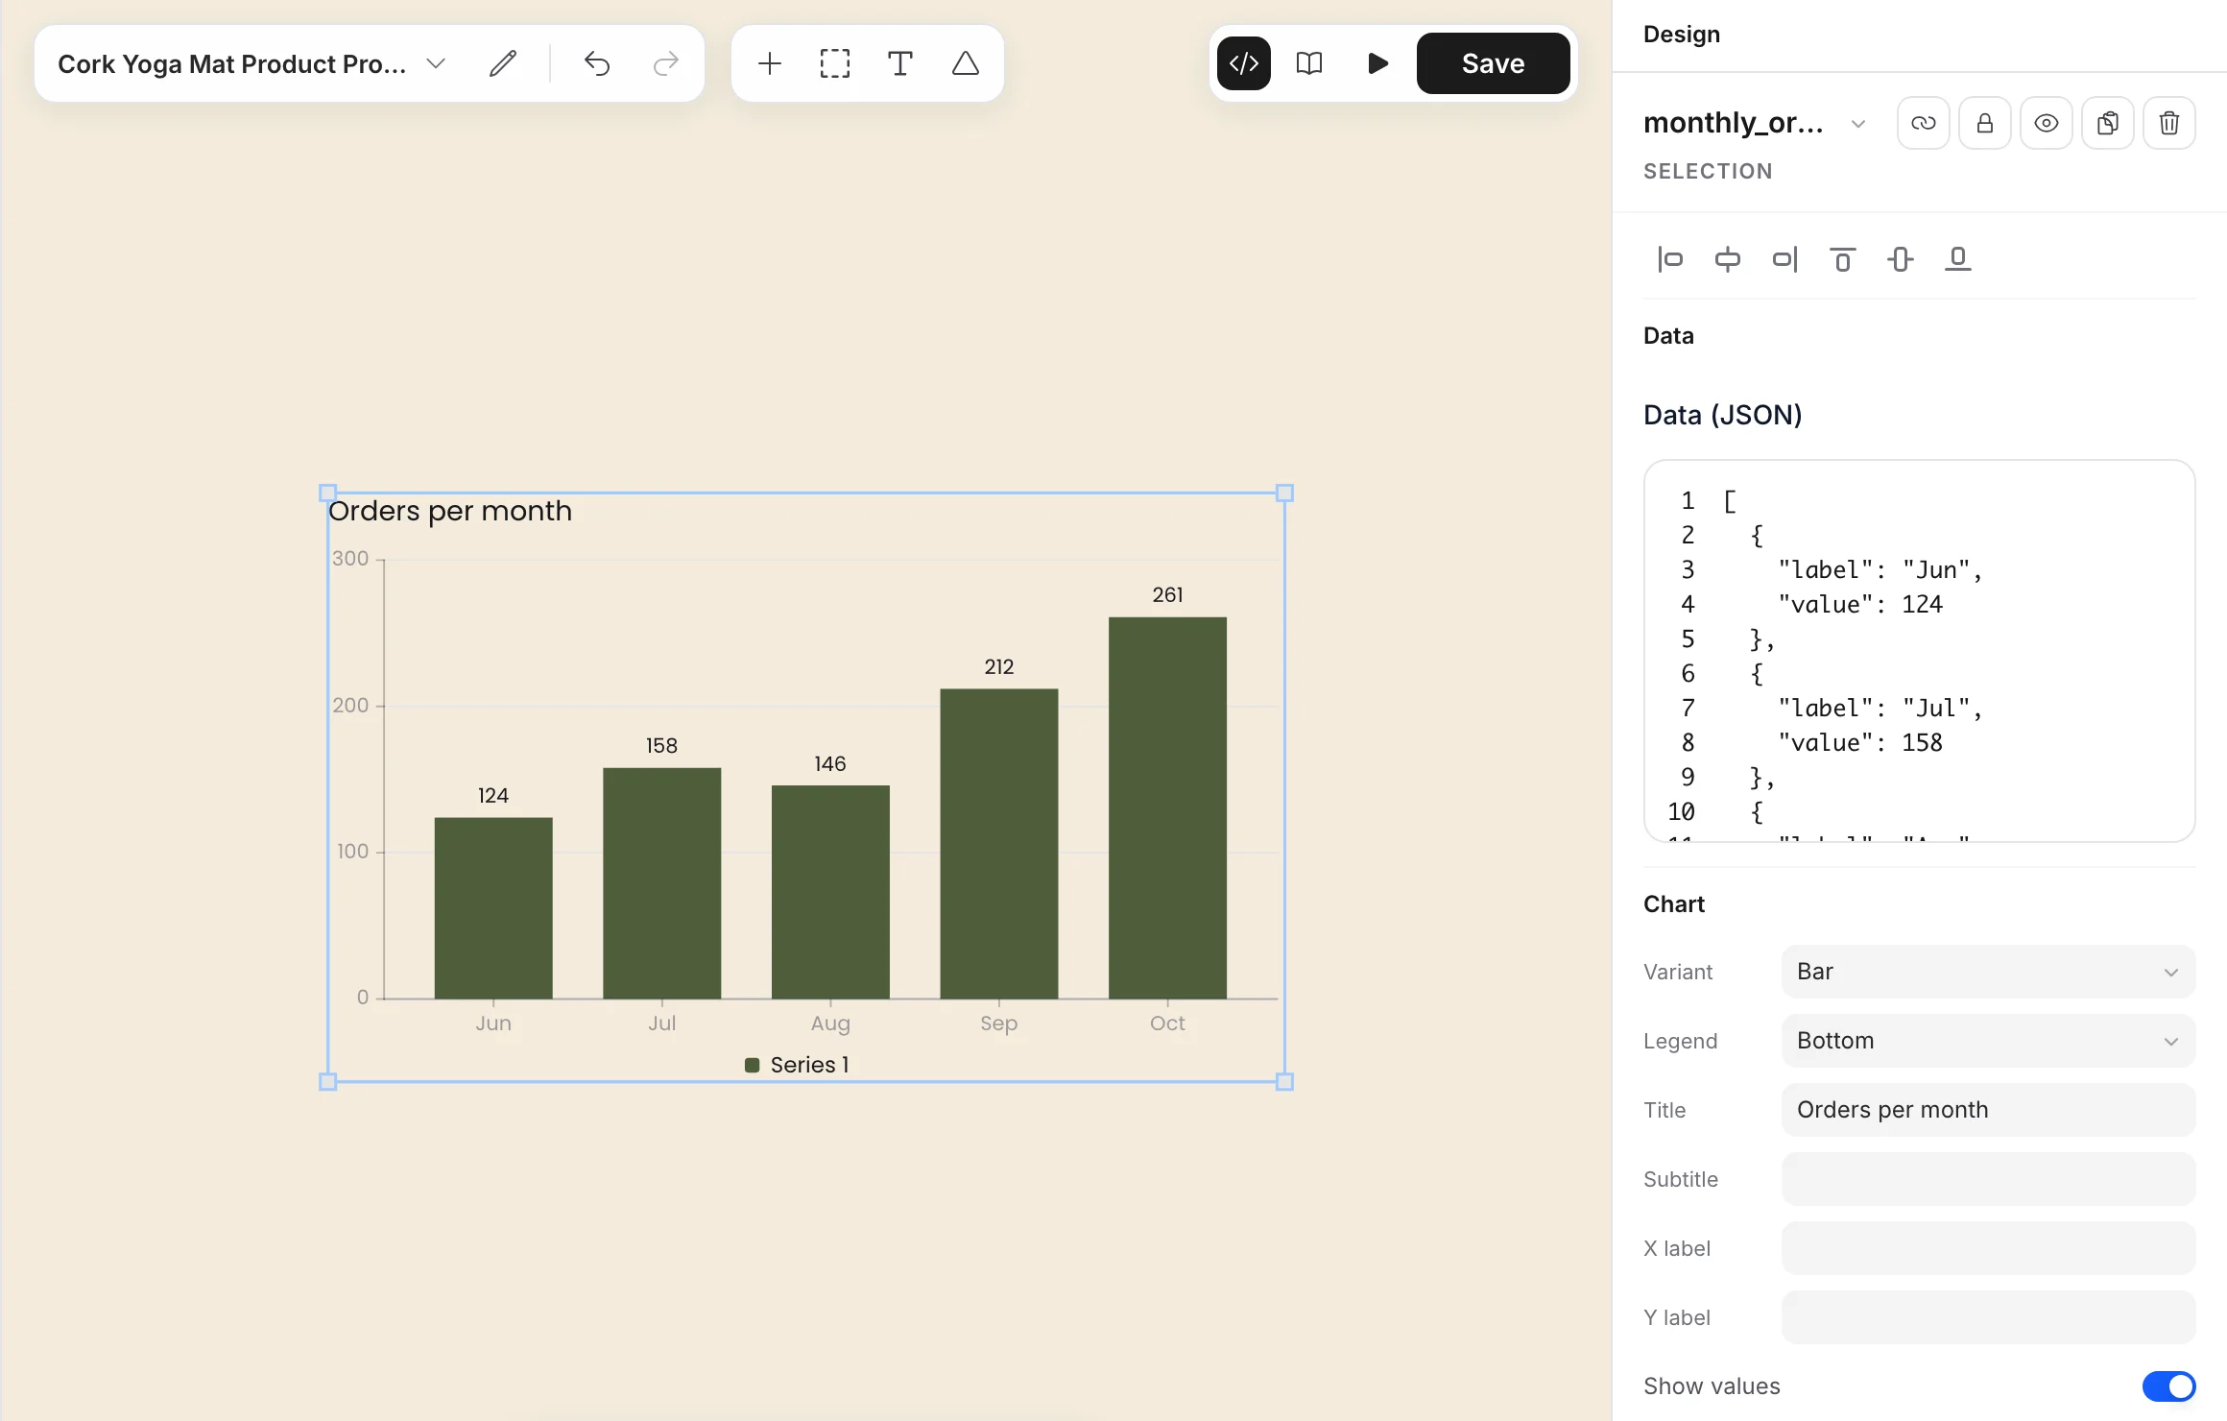
Task: Duplicate the selected element
Action: point(2108,123)
